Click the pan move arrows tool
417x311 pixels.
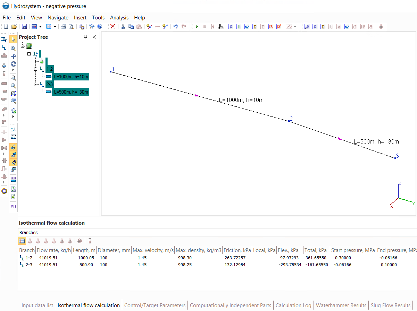click(x=13, y=56)
